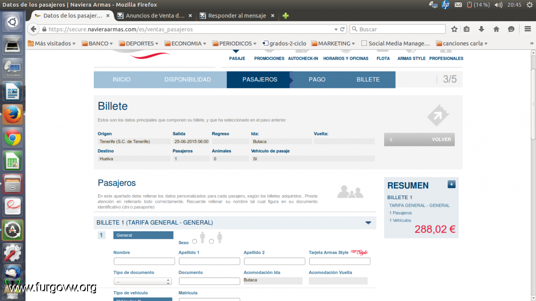
Task: Click the Apellido 1 input field
Action: tap(209, 261)
